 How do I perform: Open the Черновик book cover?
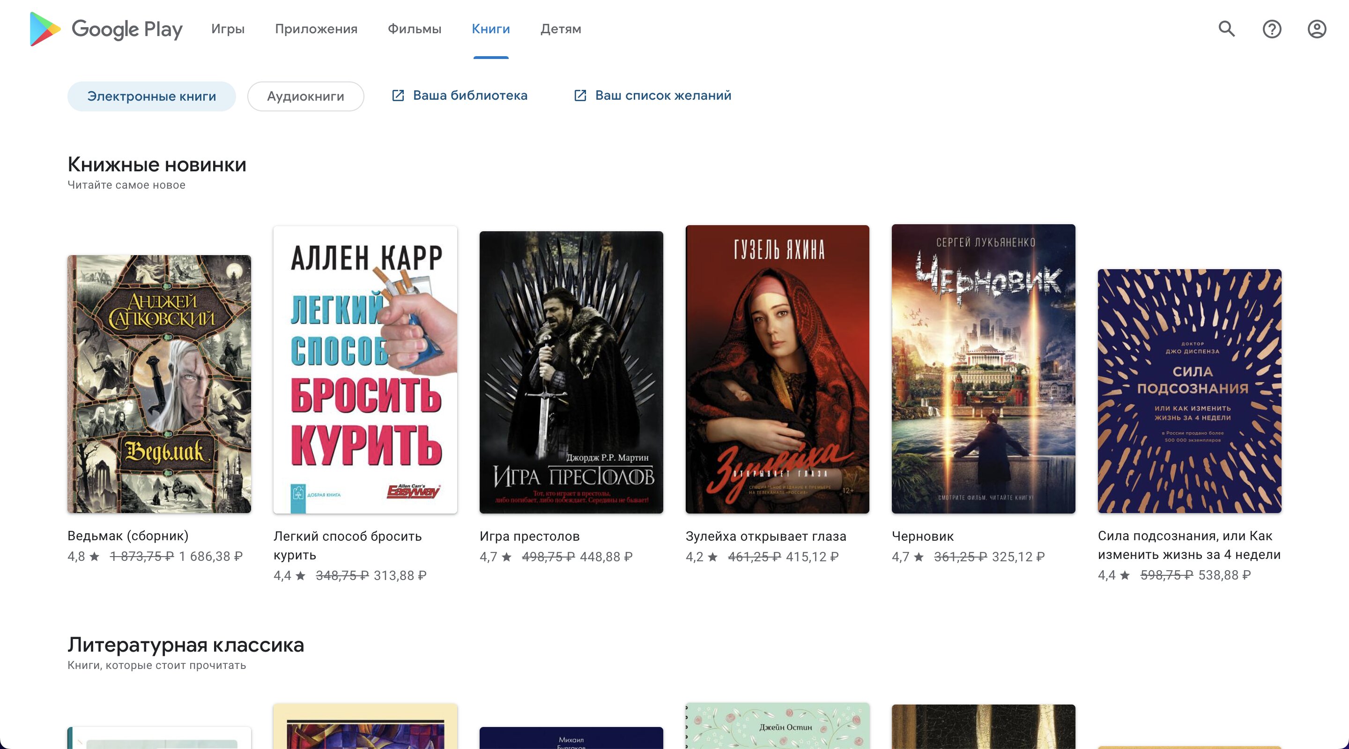click(984, 368)
